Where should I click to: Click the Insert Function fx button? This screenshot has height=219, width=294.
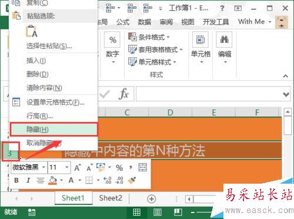click(x=123, y=94)
